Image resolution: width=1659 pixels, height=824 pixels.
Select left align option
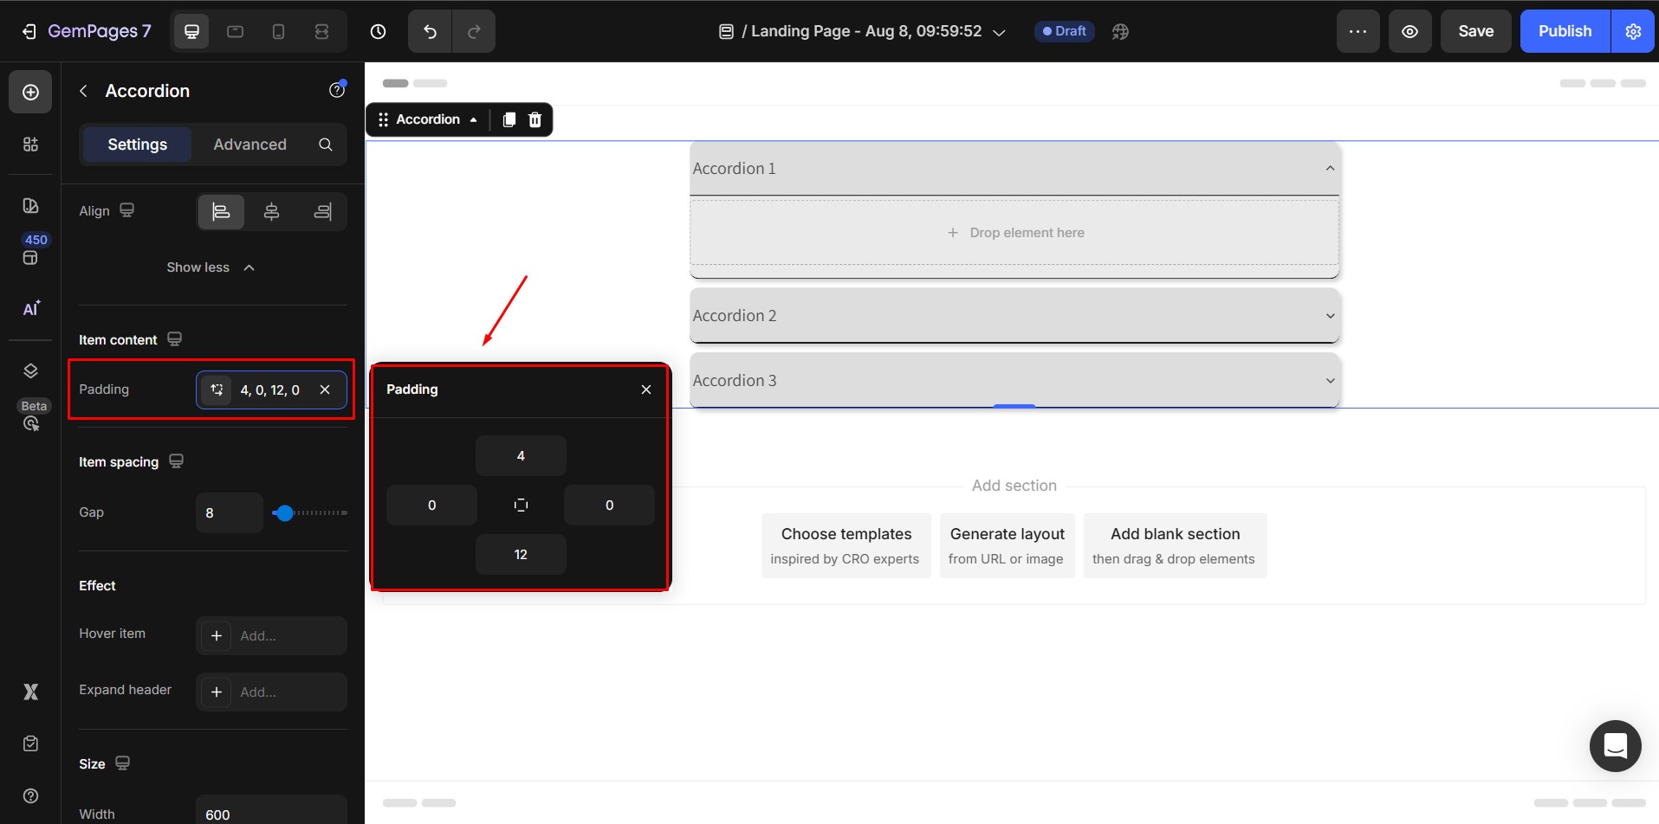(x=221, y=212)
